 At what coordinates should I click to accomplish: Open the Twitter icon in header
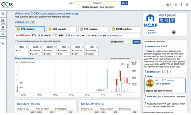point(176,5)
